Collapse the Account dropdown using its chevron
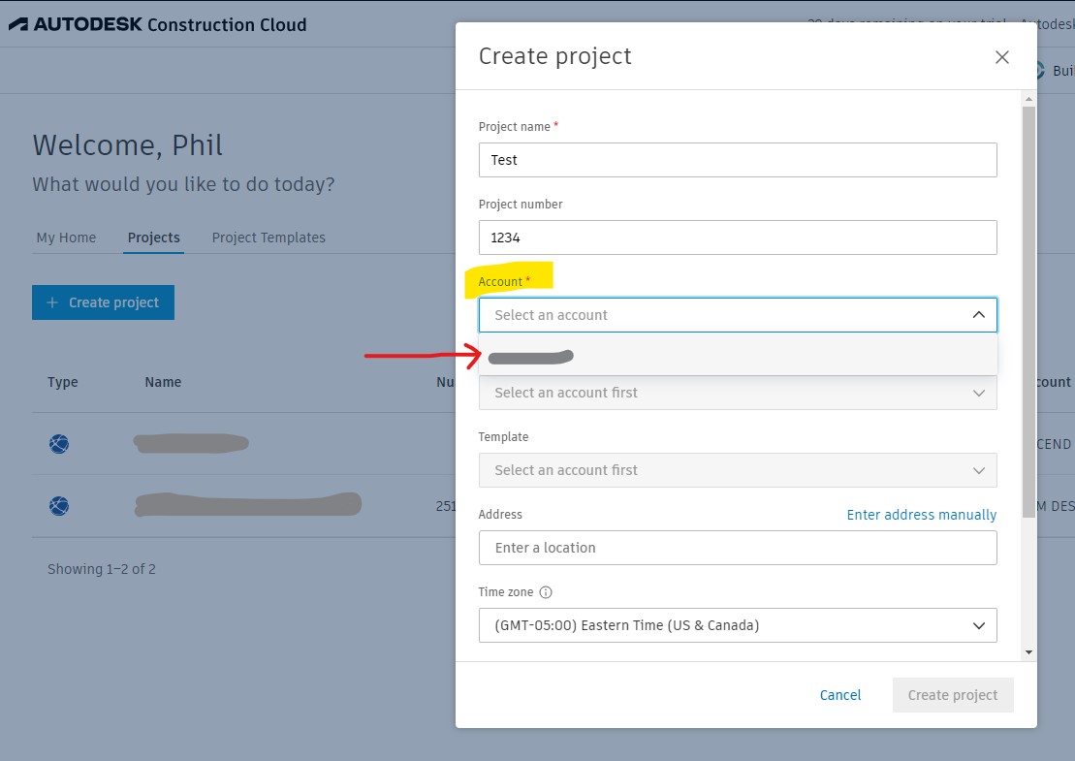 coord(978,314)
